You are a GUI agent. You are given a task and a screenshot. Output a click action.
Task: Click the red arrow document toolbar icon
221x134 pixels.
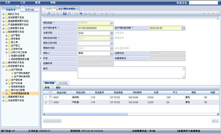[x=102, y=14]
